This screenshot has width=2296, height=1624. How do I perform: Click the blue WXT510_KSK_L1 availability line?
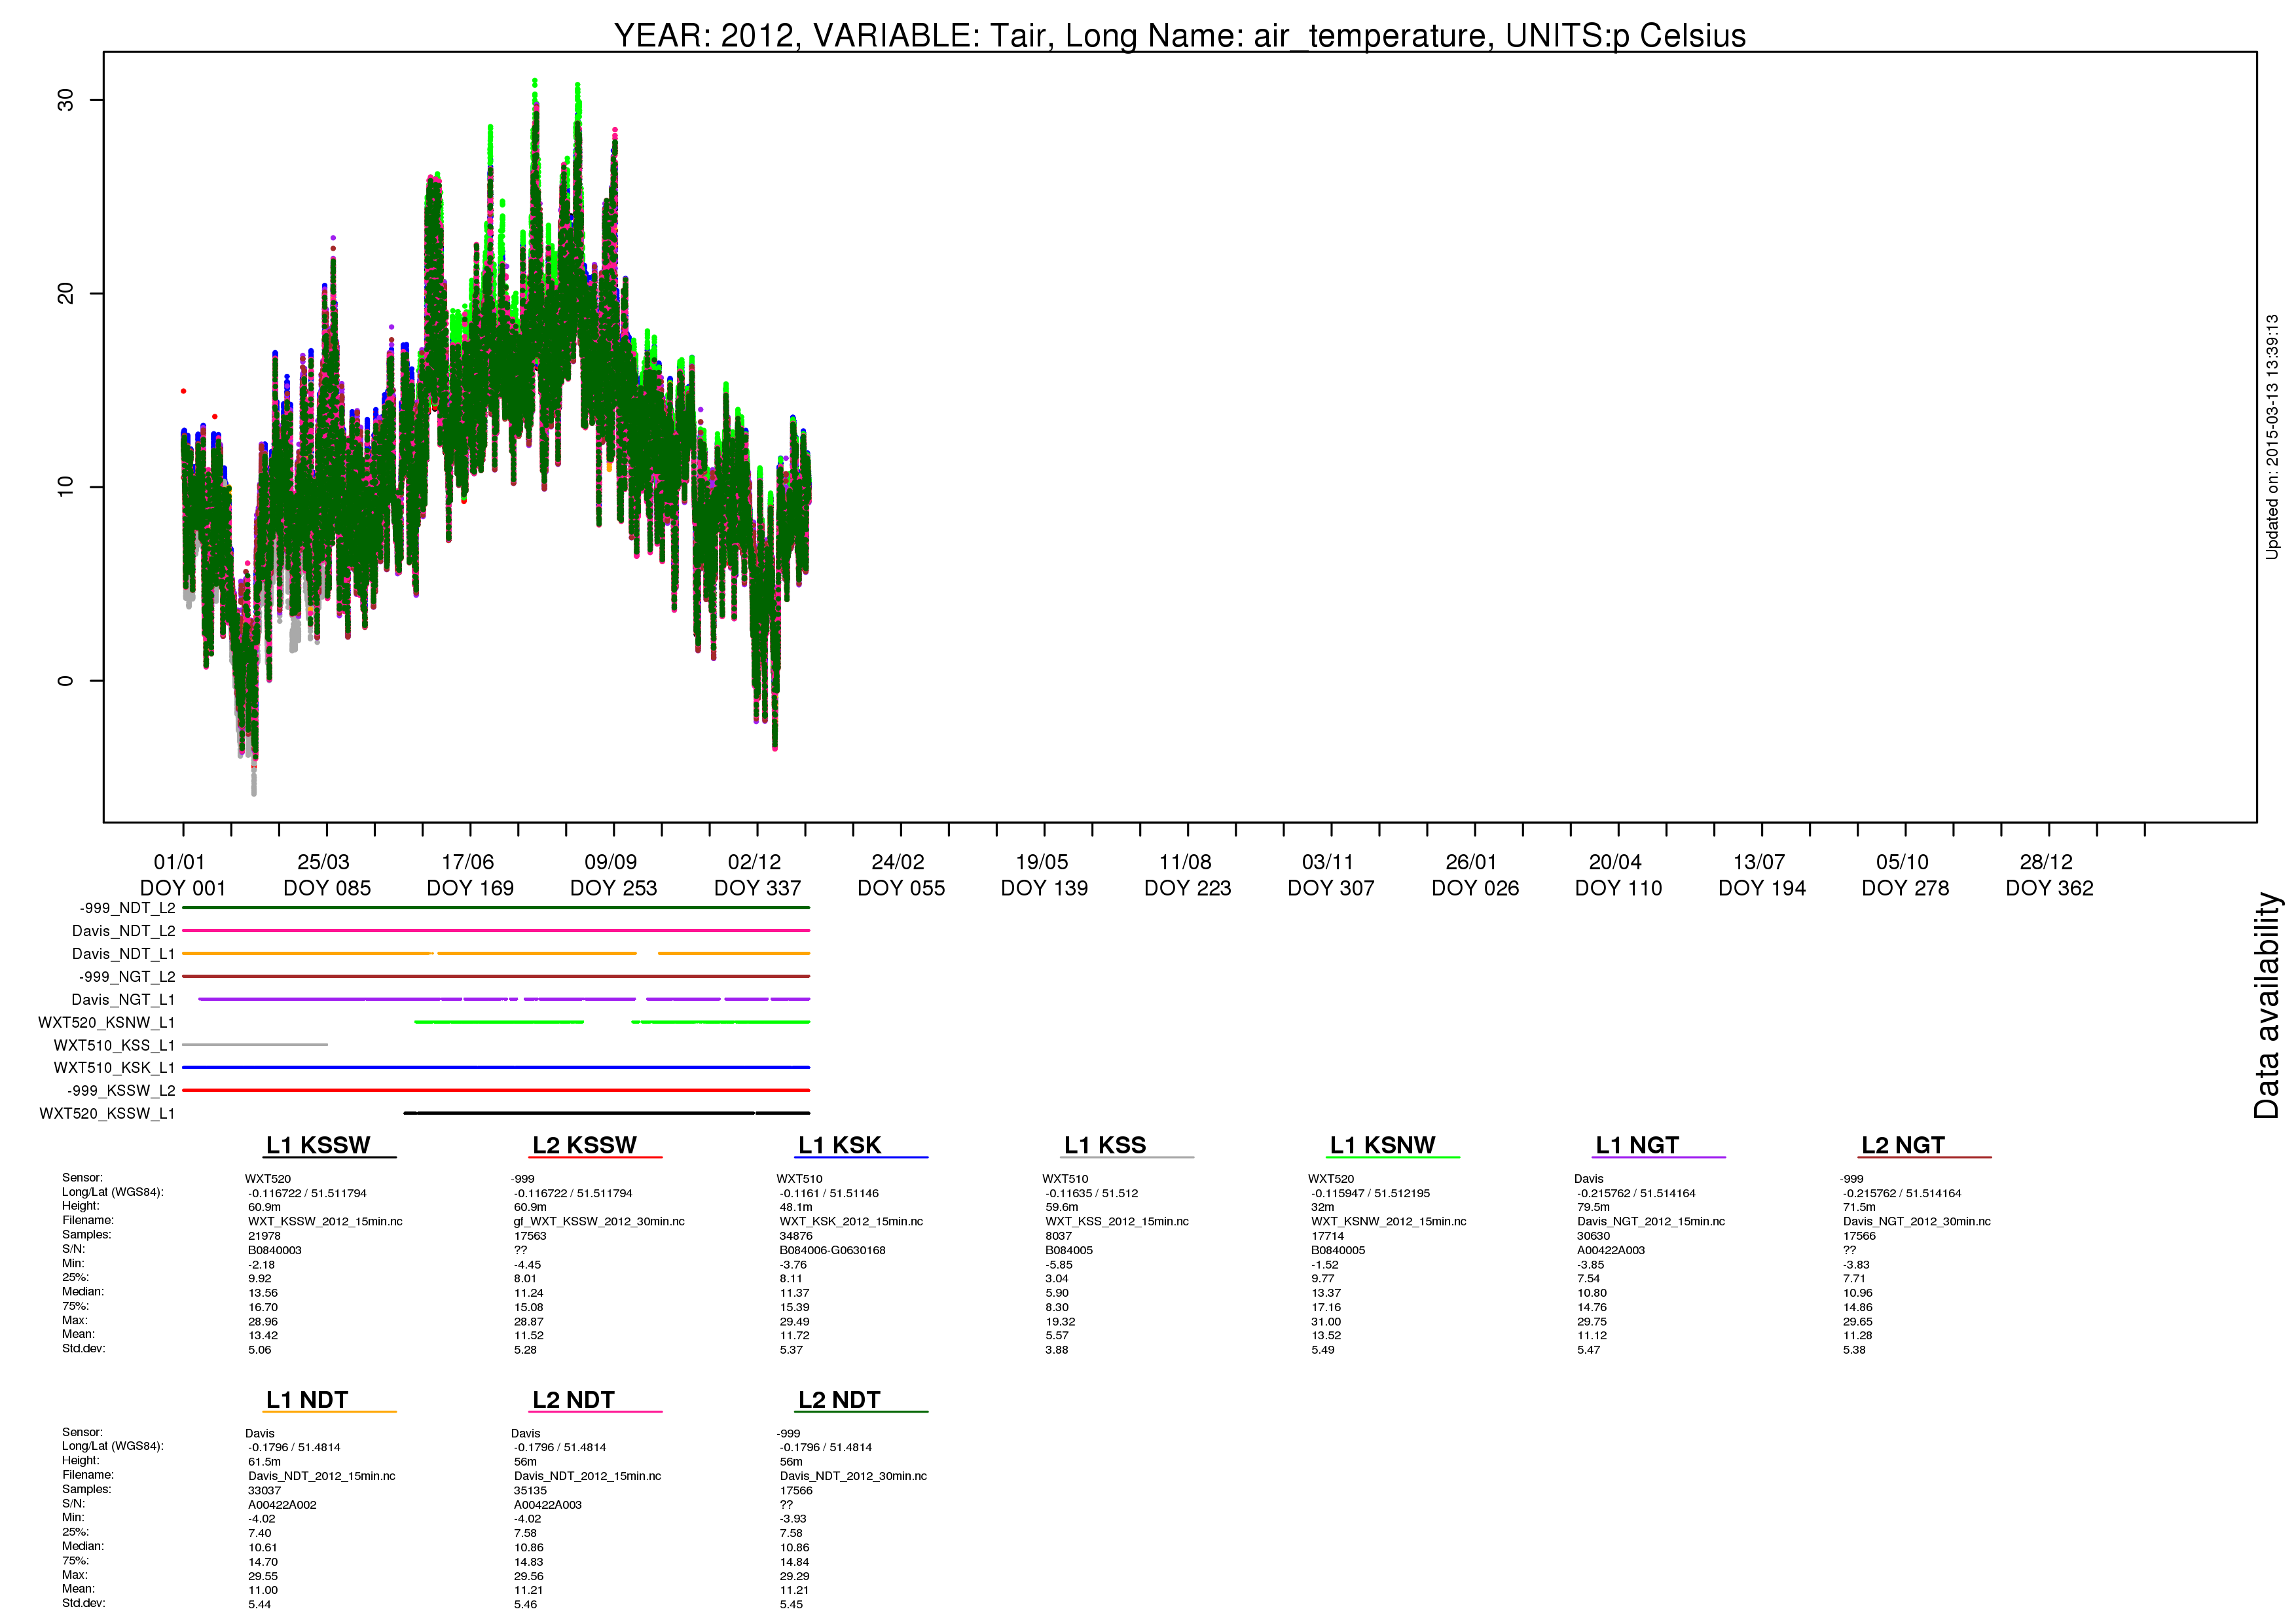click(x=496, y=1068)
